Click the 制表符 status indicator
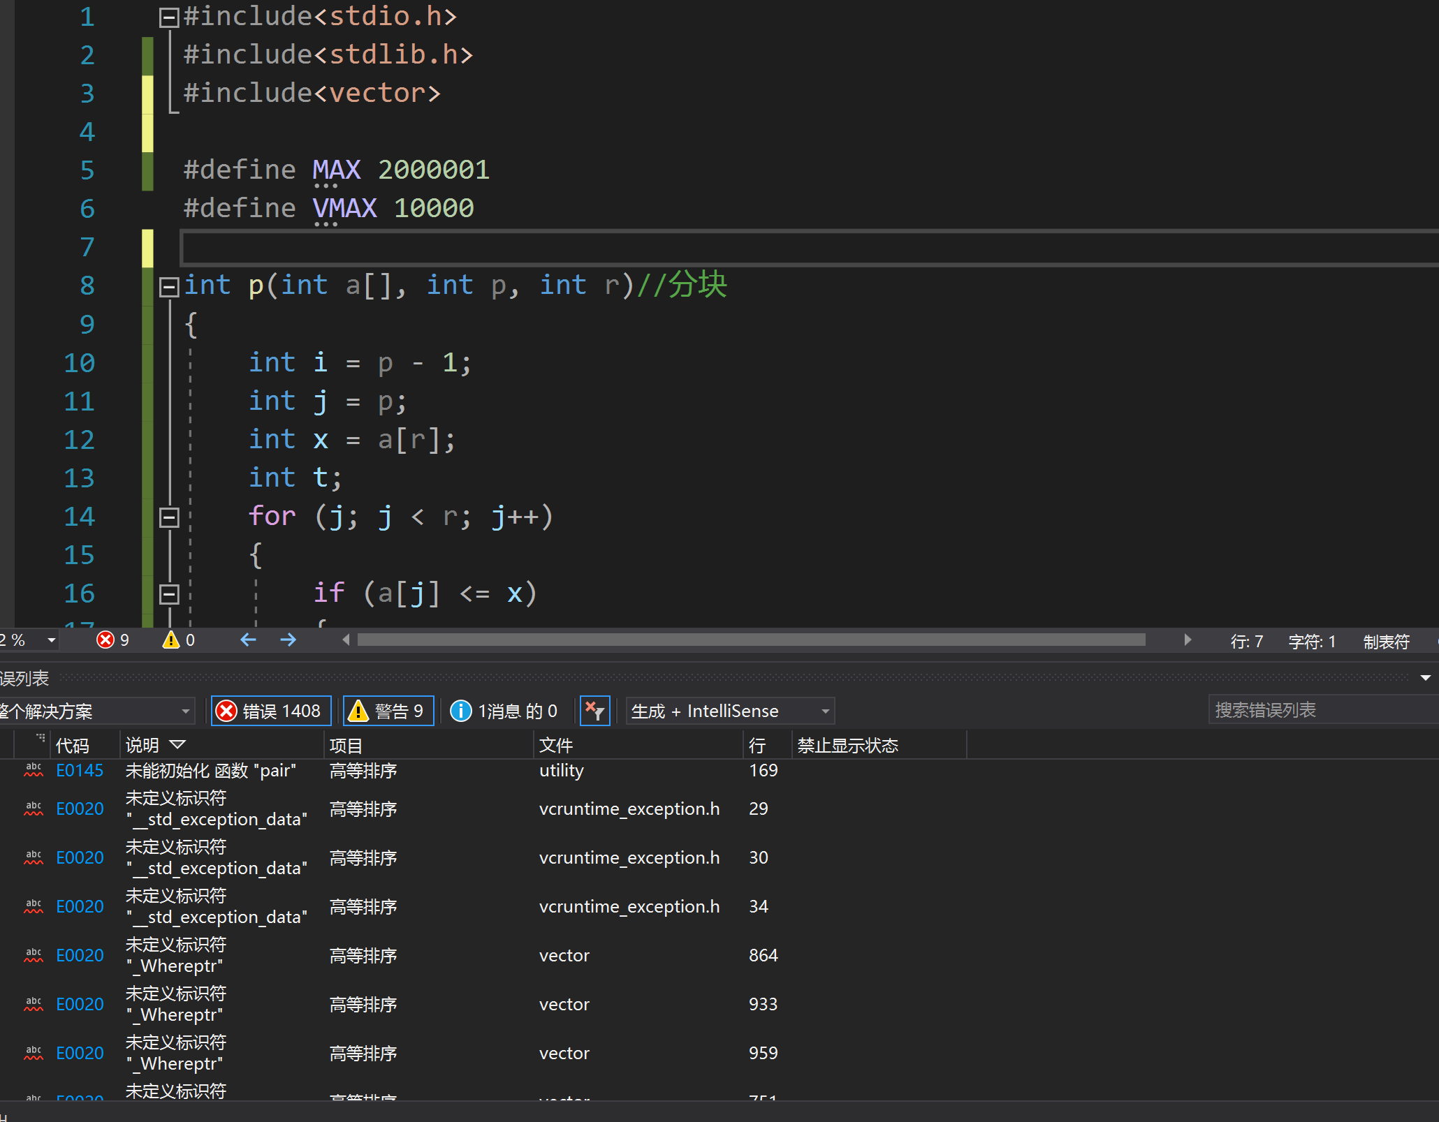1439x1122 pixels. (1386, 641)
